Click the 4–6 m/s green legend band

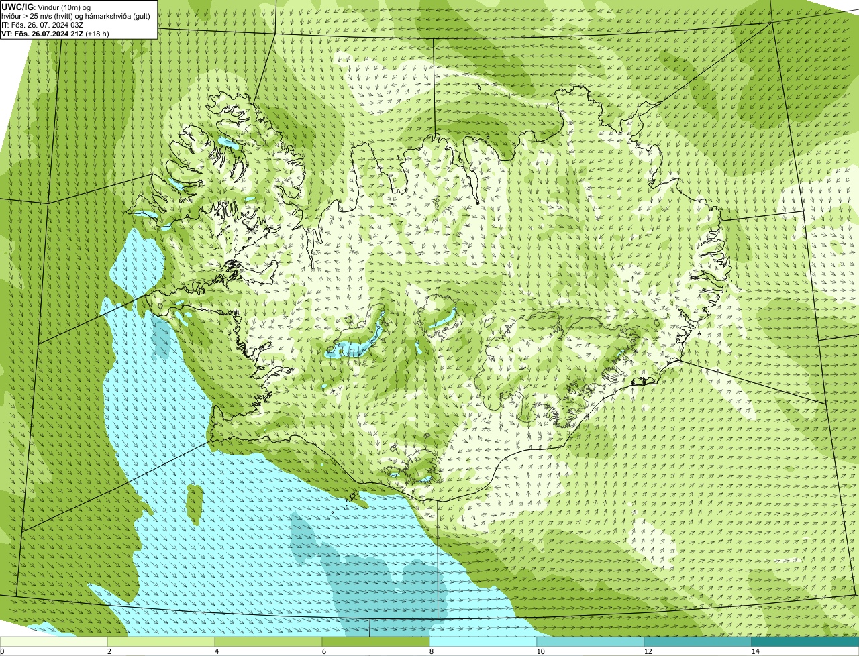click(x=268, y=641)
